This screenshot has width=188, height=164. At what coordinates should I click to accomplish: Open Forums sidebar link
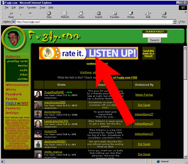pos(12,99)
